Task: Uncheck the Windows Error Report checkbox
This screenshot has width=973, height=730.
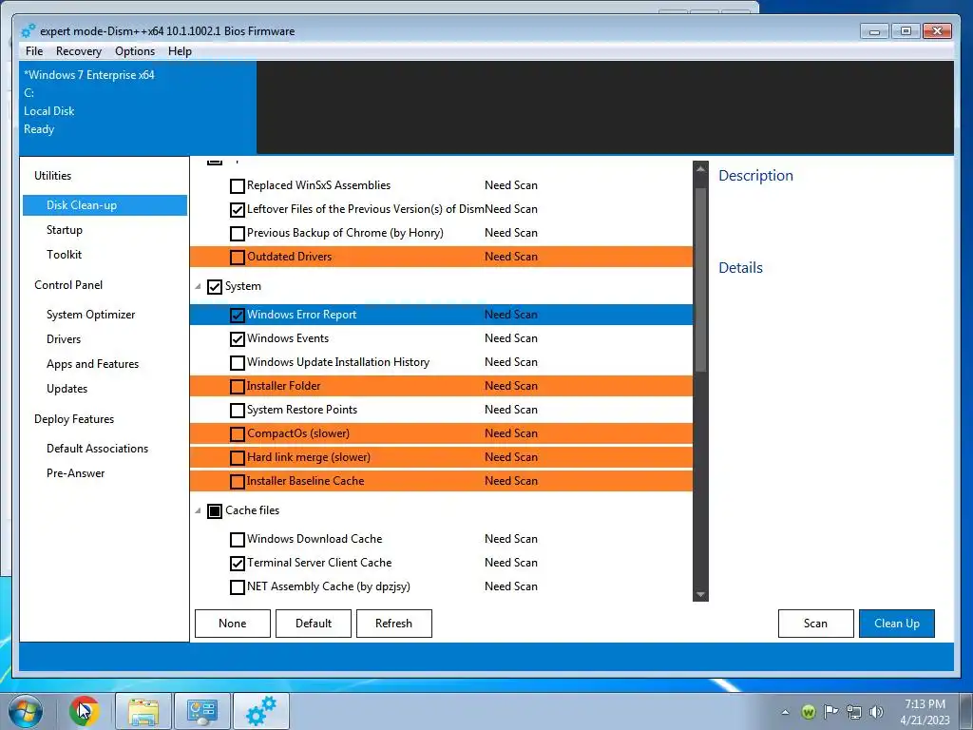Action: [x=237, y=316]
